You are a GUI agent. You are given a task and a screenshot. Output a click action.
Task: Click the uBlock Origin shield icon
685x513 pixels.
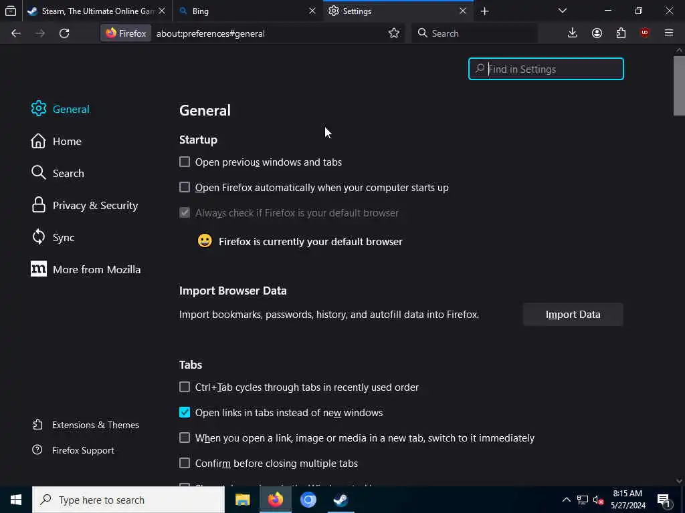click(645, 33)
